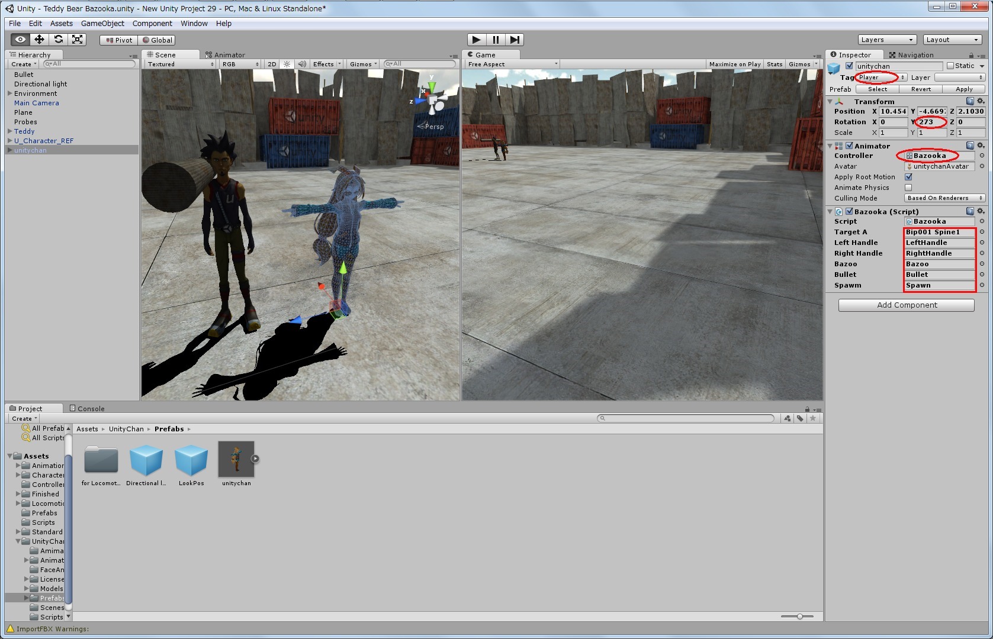Click the Step frame button
Image resolution: width=993 pixels, height=639 pixels.
[515, 40]
